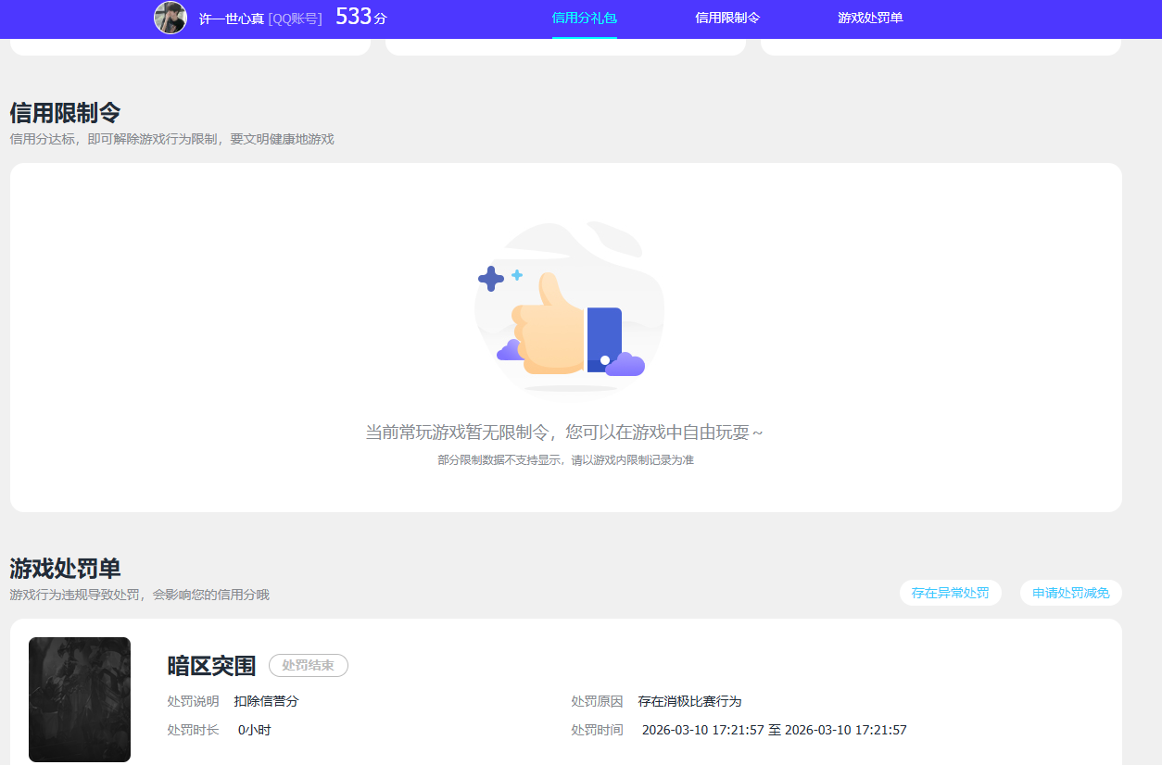Click the 存在异常处罚 button
Viewport: 1162px width, 765px height.
[x=951, y=593]
